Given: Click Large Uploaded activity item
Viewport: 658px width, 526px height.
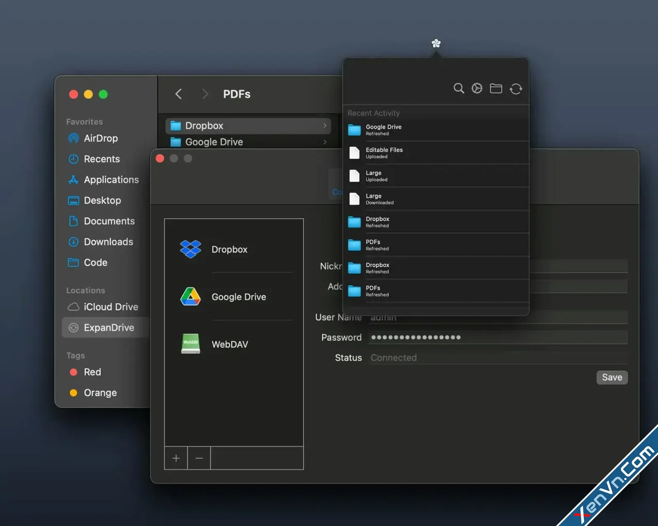Looking at the screenshot, I should pyautogui.click(x=436, y=176).
